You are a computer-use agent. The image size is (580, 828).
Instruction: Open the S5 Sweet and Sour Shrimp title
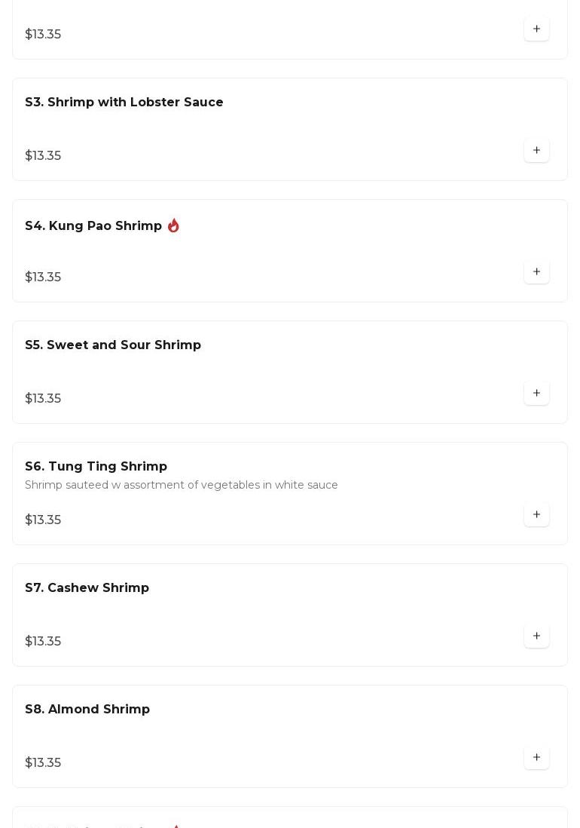113,345
